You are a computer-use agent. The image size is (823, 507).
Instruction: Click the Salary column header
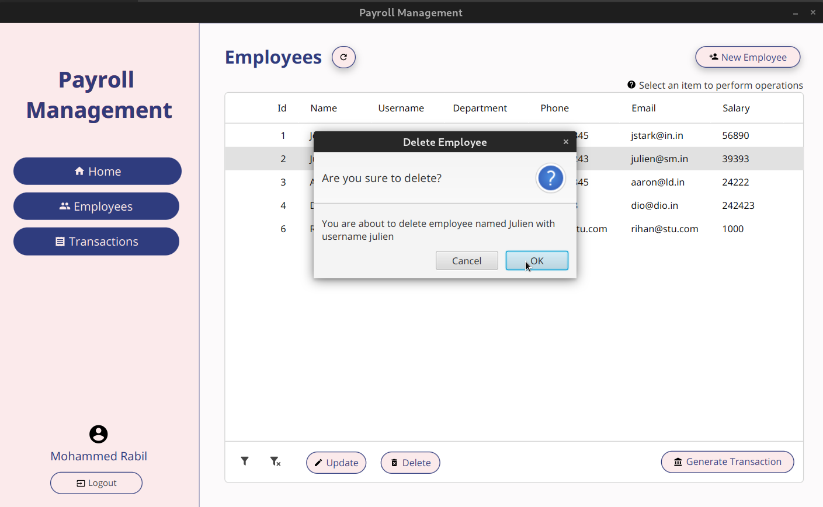(736, 107)
